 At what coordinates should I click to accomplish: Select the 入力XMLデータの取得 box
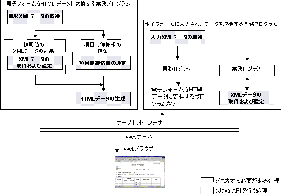point(177,38)
